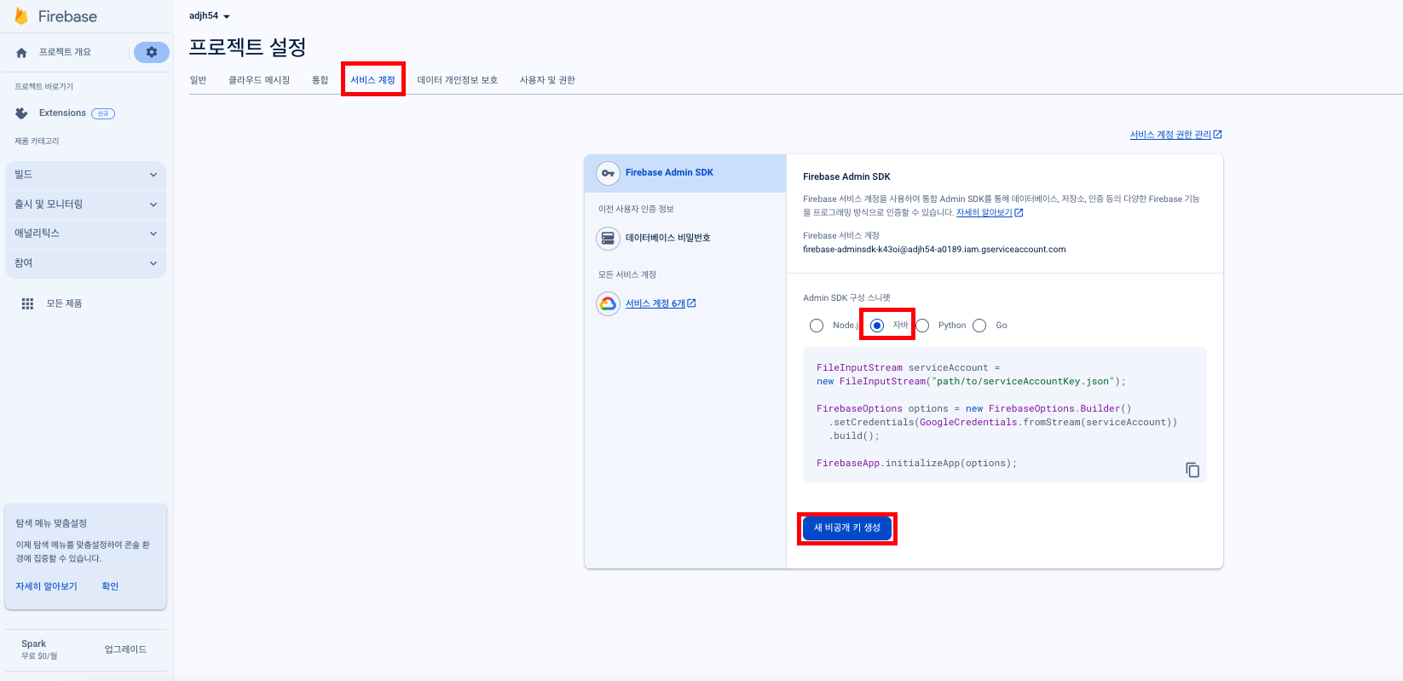Click external-link icon next to 서비스 계정 6개
The width and height of the screenshot is (1403, 681).
coord(691,303)
